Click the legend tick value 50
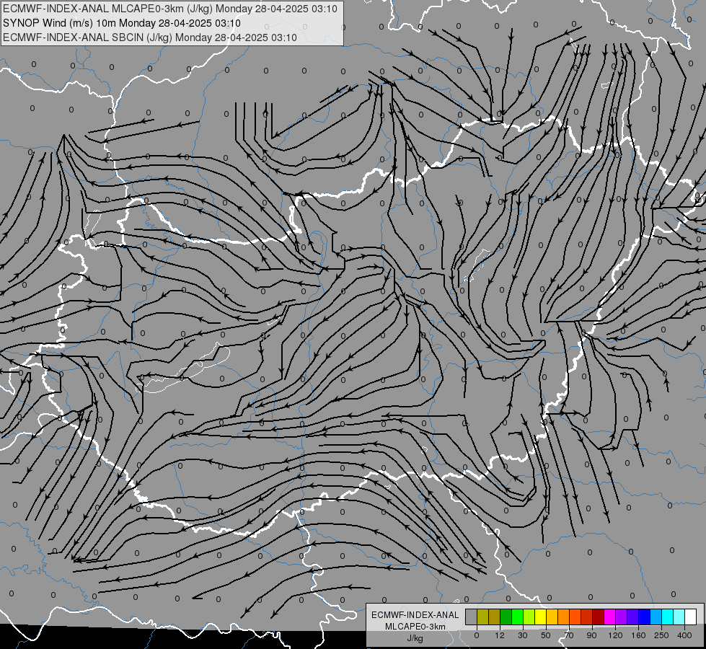Screen dimensions: 706x649 tap(546, 635)
